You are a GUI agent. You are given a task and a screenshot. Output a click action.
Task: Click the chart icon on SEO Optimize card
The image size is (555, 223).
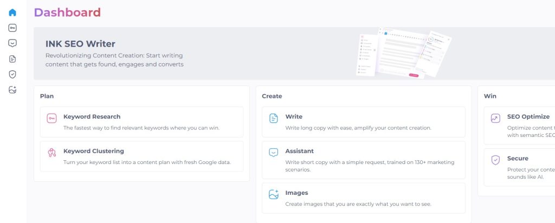click(495, 118)
